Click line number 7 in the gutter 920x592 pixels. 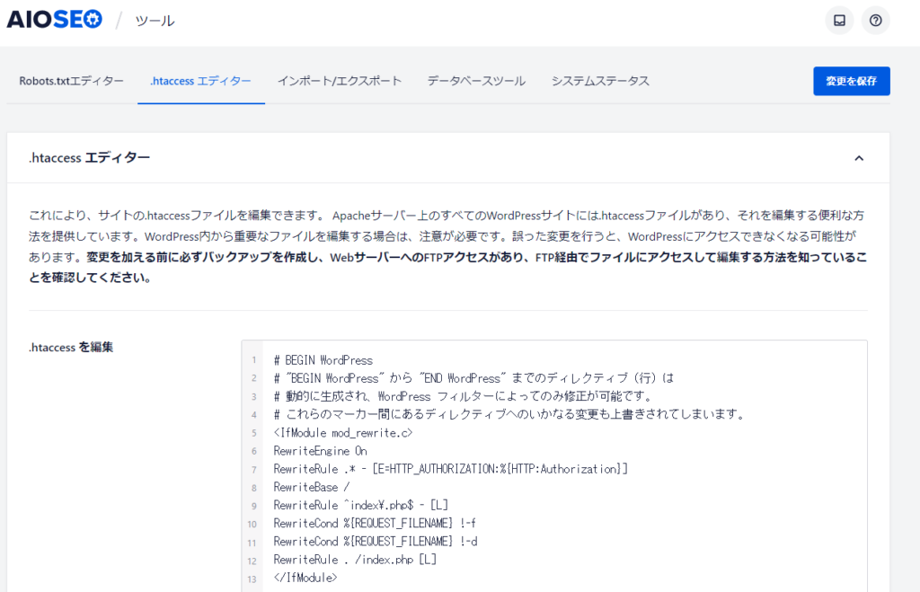click(253, 469)
